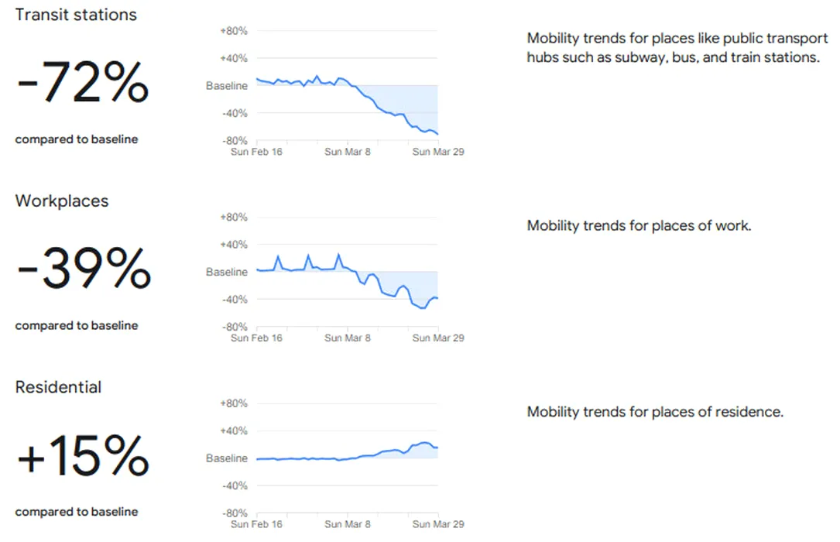Click the Residential trend chart line

pos(347,451)
